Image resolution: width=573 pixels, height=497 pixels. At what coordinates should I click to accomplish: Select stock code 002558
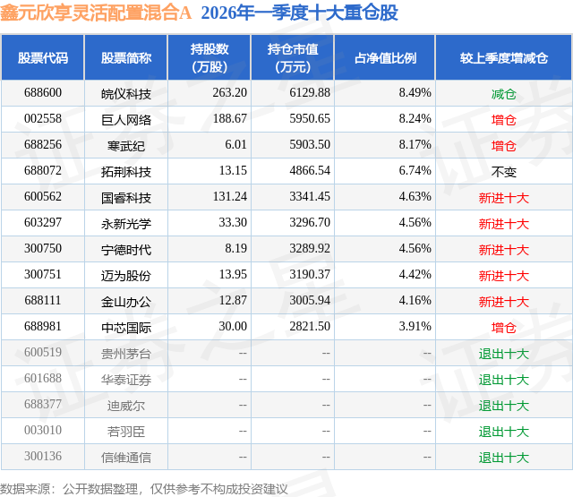tap(43, 119)
